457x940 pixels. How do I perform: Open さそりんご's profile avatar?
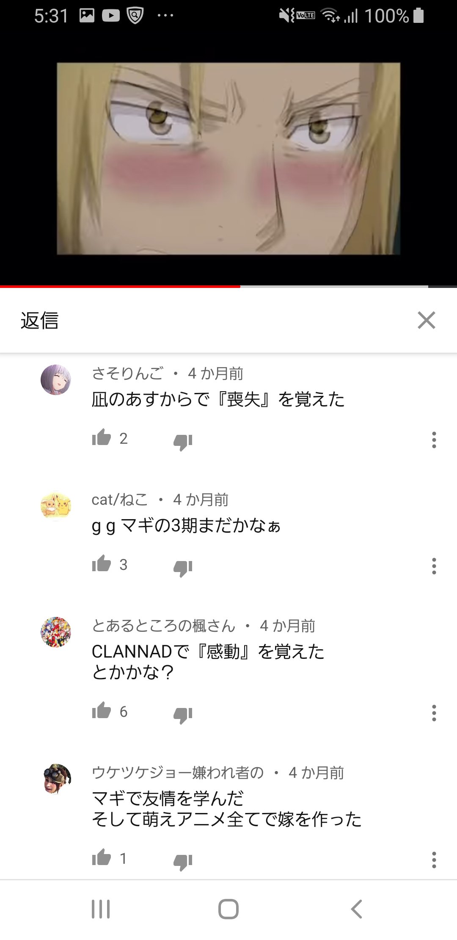click(56, 379)
